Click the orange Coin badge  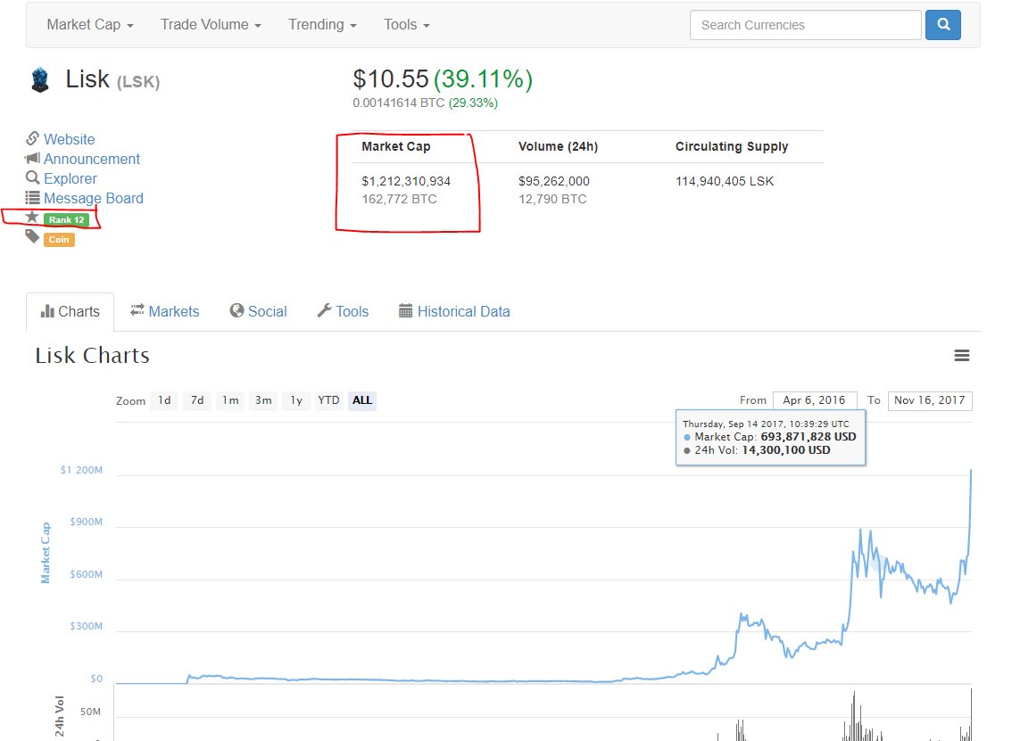[59, 239]
